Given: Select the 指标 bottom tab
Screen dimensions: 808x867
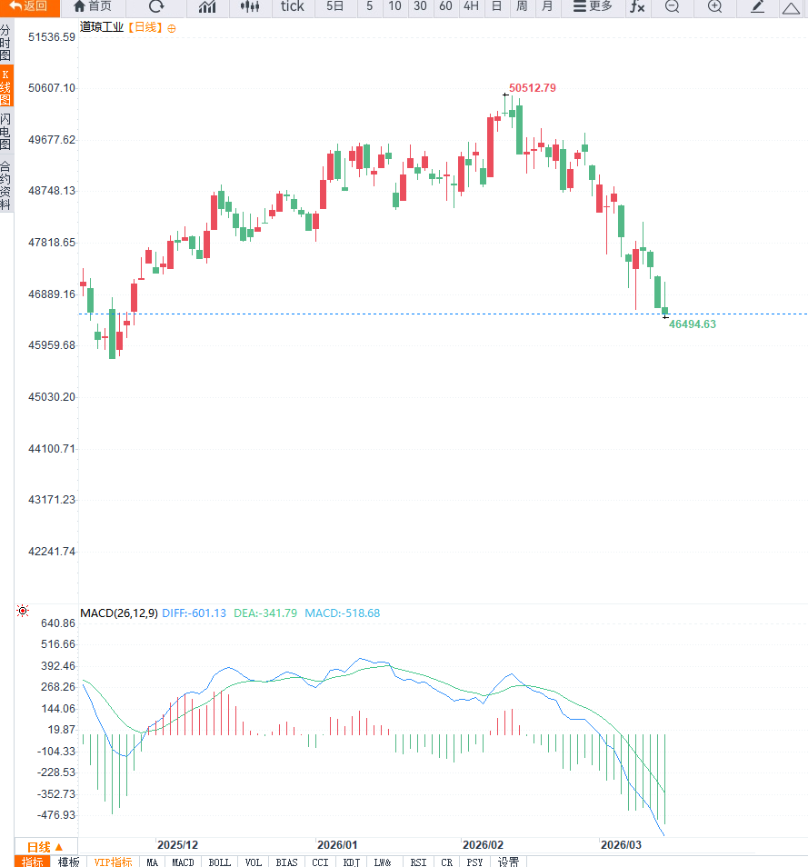Looking at the screenshot, I should pos(32,862).
